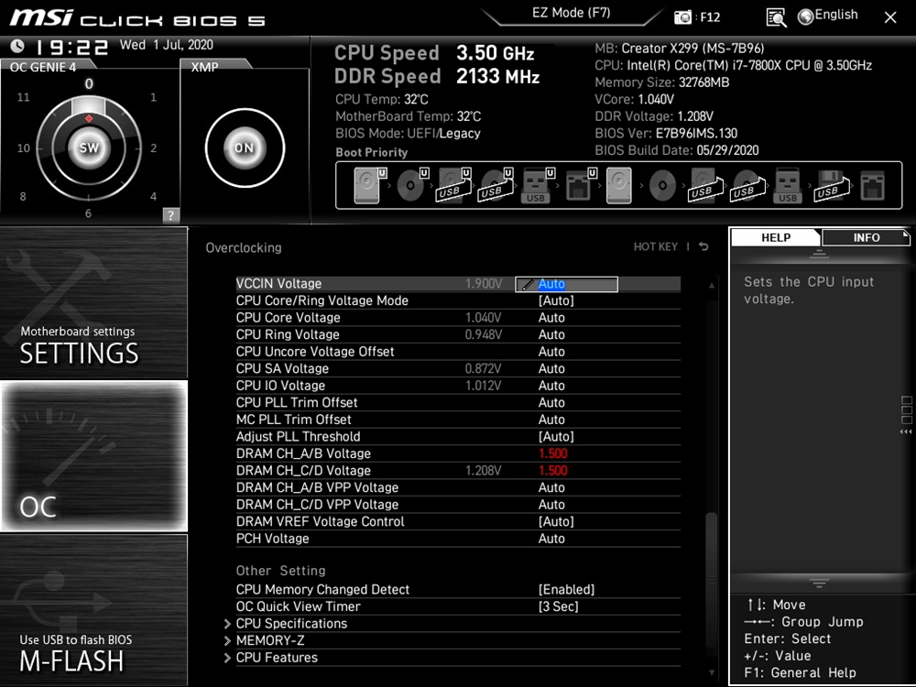Take screenshot with F12 camera icon
Image resolution: width=916 pixels, height=687 pixels.
click(x=682, y=16)
